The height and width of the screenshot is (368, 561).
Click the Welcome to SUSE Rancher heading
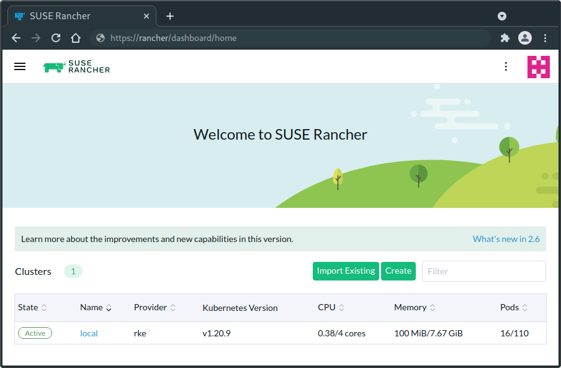pyautogui.click(x=280, y=135)
